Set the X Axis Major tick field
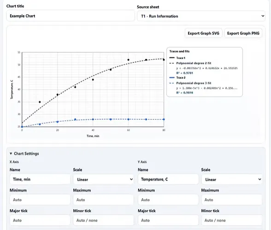 (40, 220)
